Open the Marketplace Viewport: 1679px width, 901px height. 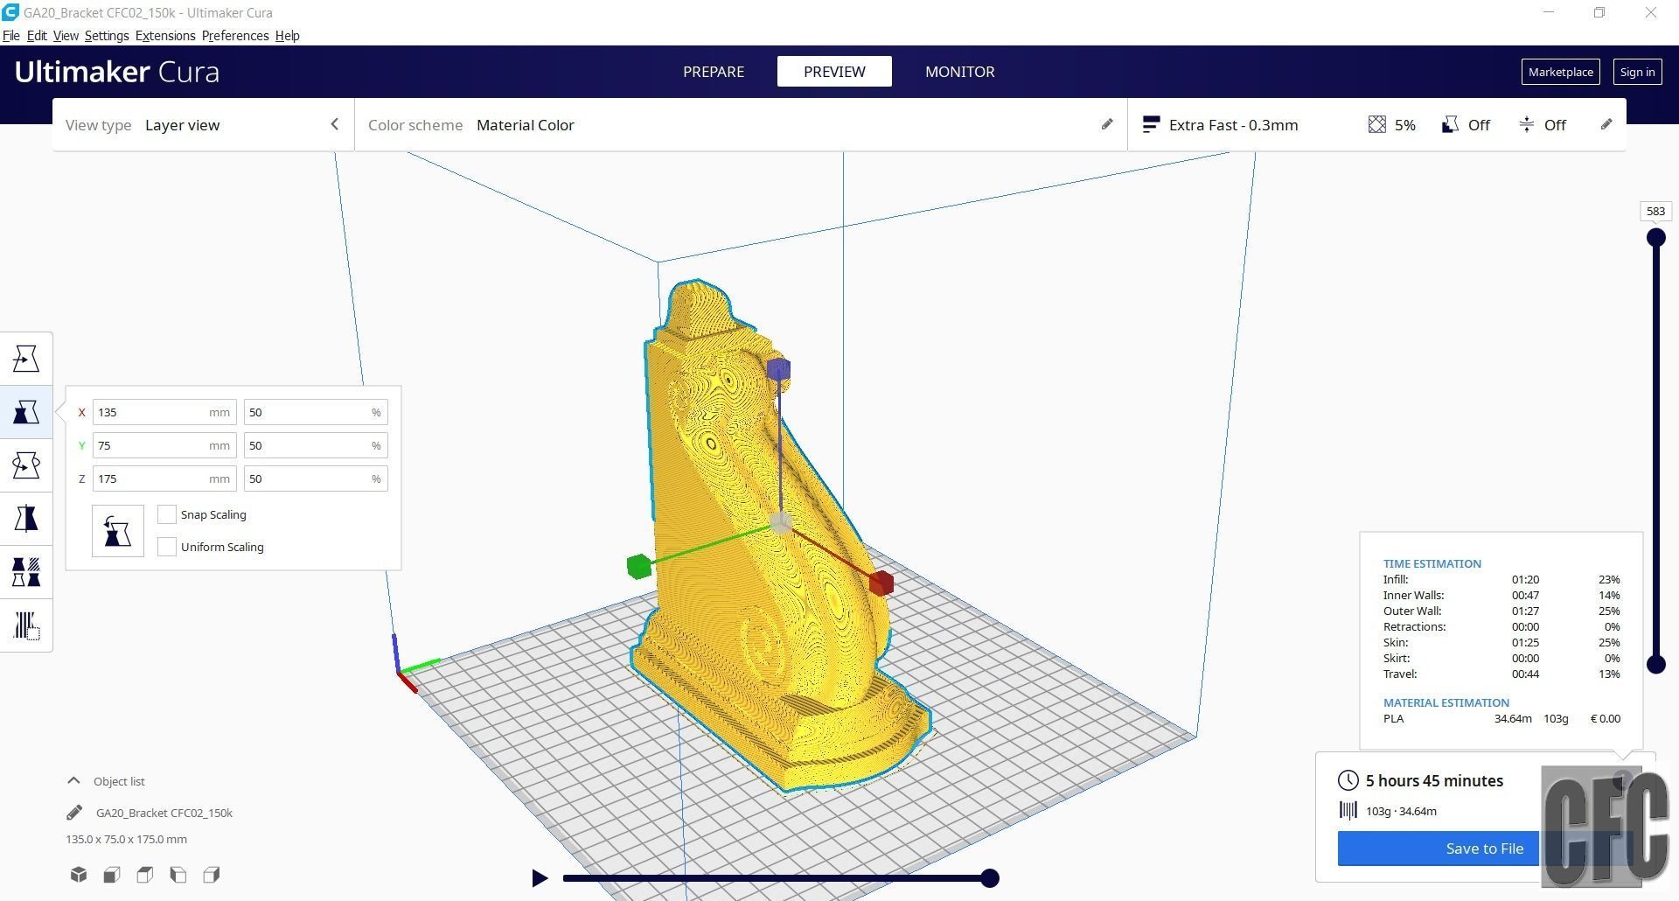click(x=1561, y=72)
